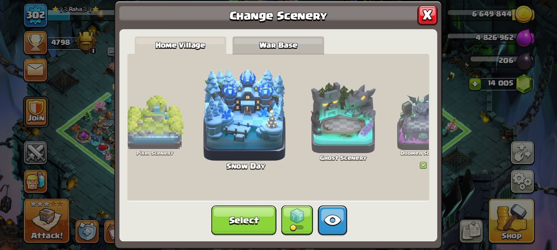
Task: Choose the Ghost Scenery thumbnail
Action: (x=343, y=118)
